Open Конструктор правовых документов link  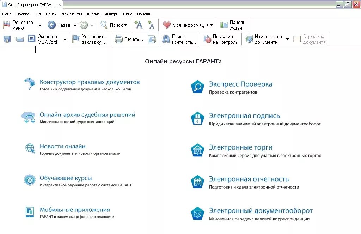[90, 82]
